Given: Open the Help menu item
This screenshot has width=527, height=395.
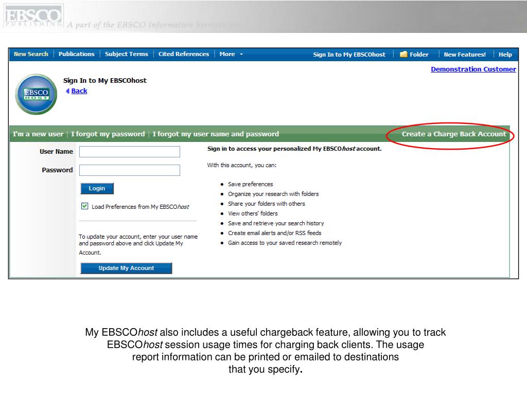Looking at the screenshot, I should tap(505, 55).
